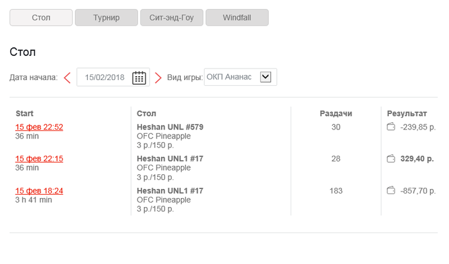The width and height of the screenshot is (449, 264).
Task: Expand the ОКП Ананас game type dropdown
Action: click(x=266, y=77)
